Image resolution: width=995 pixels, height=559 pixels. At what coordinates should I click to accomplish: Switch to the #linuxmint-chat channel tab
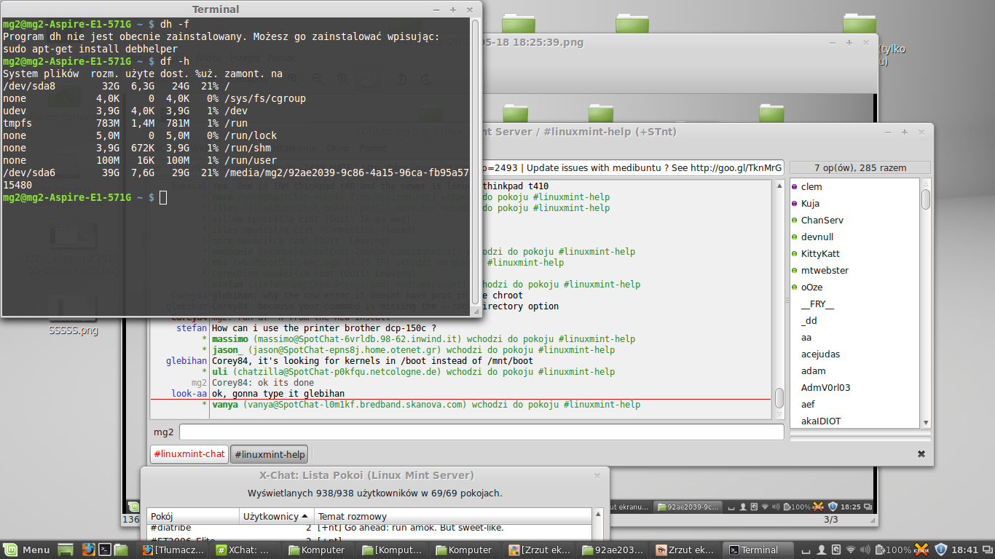[189, 454]
